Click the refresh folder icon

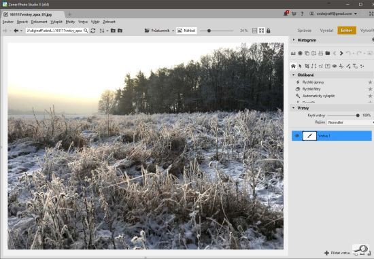(x=93, y=31)
